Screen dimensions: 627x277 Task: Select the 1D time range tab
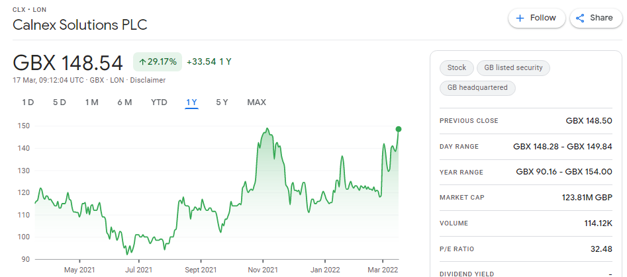(28, 102)
